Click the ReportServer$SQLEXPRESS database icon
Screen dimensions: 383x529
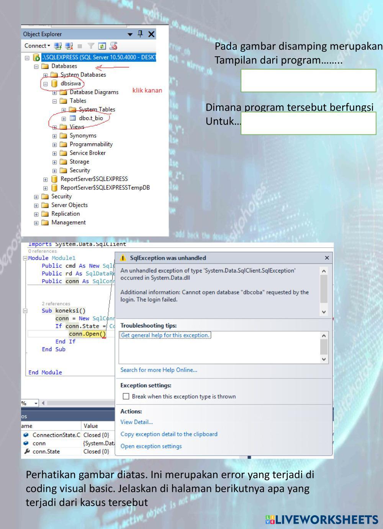[54, 179]
